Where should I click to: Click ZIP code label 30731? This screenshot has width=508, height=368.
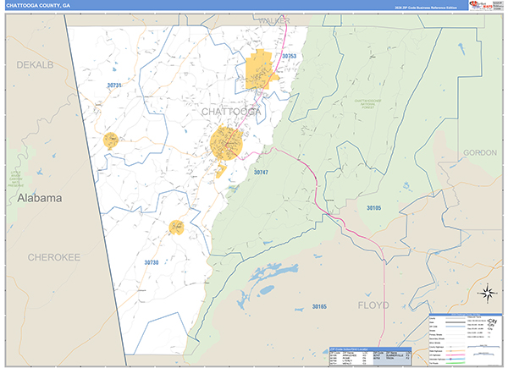pos(114,85)
